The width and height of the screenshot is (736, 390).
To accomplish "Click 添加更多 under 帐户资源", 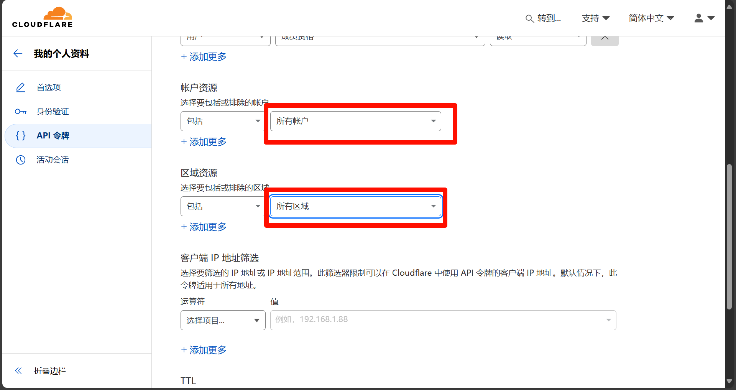I will pos(204,142).
